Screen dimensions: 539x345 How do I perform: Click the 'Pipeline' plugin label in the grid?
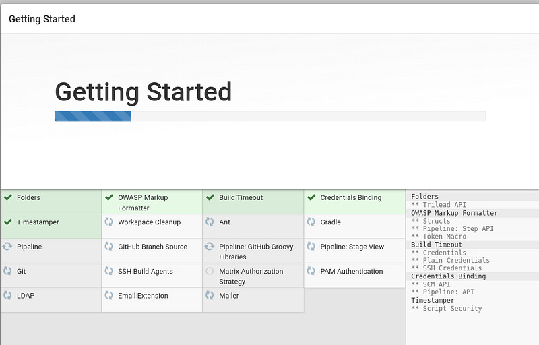point(29,247)
